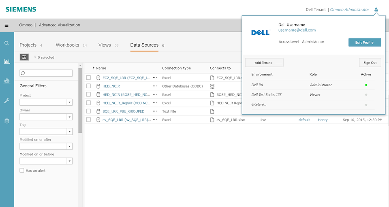389x207 pixels.
Task: Open the wrench tools sidebar icon
Action: click(7, 100)
